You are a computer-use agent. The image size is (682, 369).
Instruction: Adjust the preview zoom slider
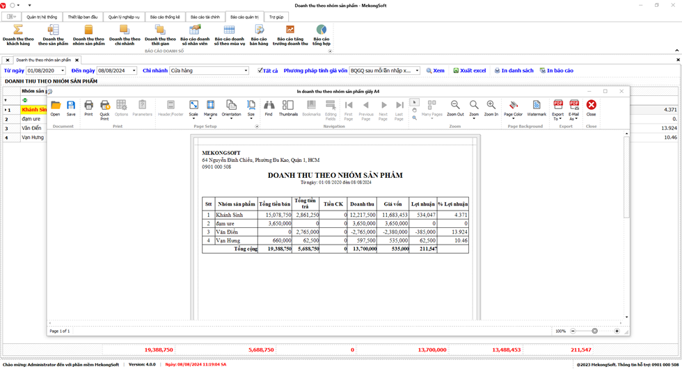tap(594, 331)
